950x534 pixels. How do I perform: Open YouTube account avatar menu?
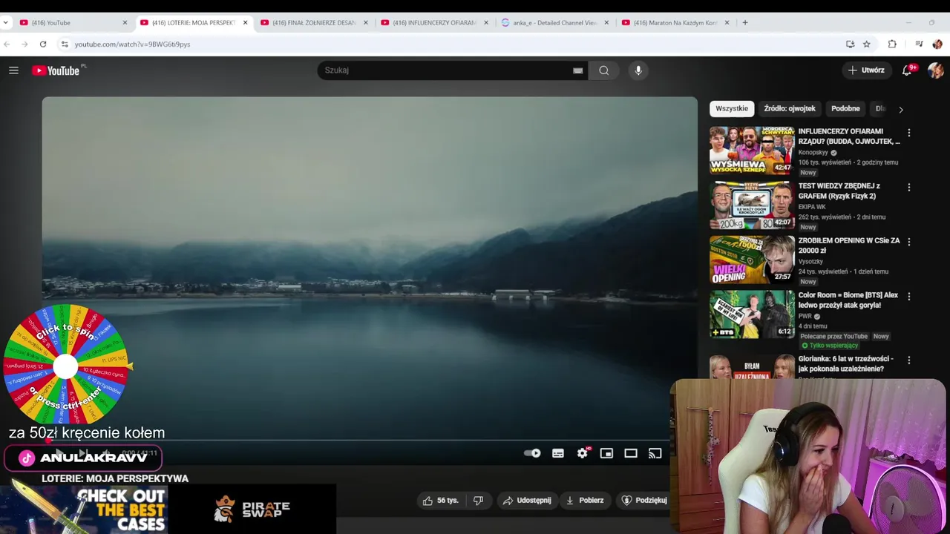tap(935, 70)
